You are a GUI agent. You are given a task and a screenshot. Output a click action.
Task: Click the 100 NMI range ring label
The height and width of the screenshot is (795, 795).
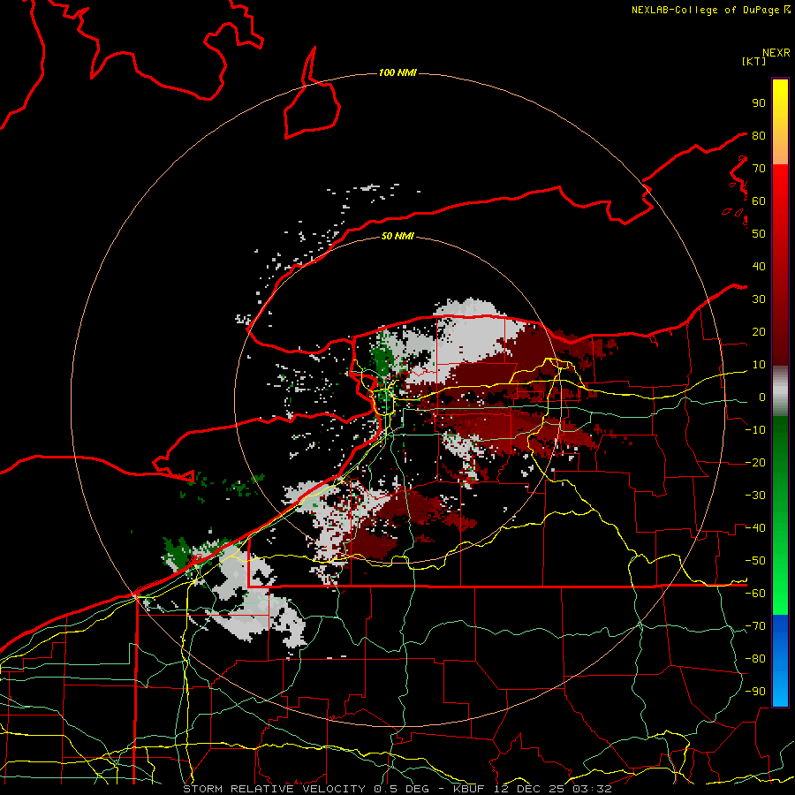tap(397, 73)
